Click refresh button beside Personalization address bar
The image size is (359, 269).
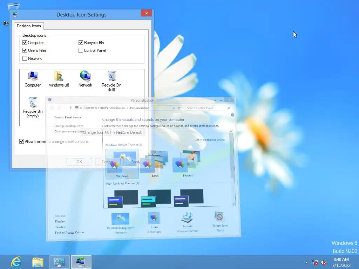[x=179, y=108]
